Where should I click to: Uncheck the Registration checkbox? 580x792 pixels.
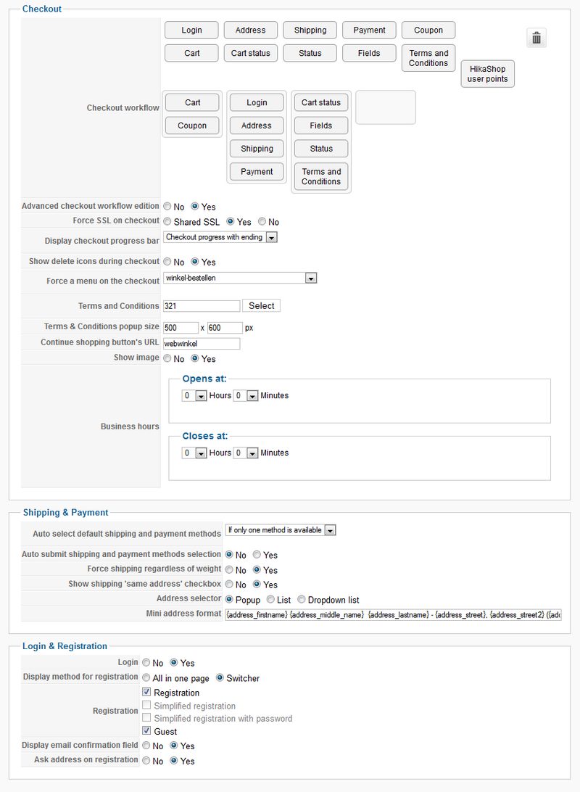click(x=147, y=693)
